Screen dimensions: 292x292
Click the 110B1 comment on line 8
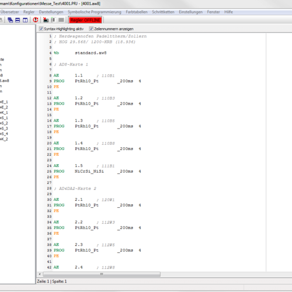pyautogui.click(x=106, y=76)
